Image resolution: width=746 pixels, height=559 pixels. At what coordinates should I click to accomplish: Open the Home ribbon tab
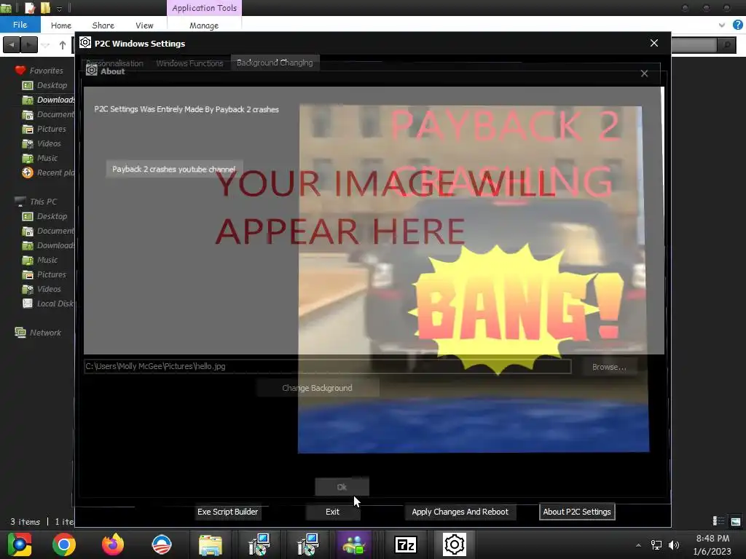pos(61,25)
